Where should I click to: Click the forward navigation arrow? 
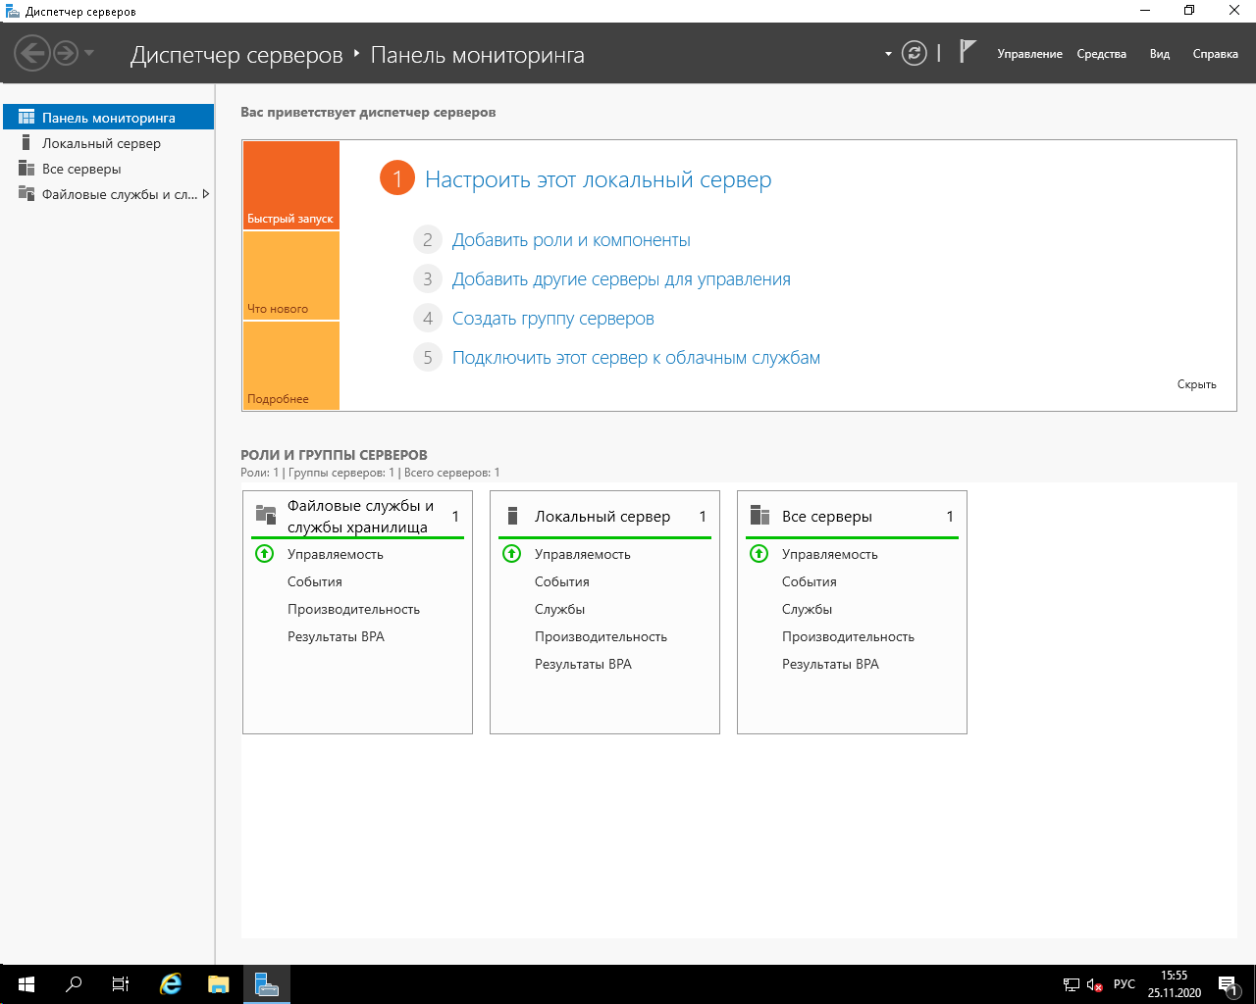click(66, 53)
